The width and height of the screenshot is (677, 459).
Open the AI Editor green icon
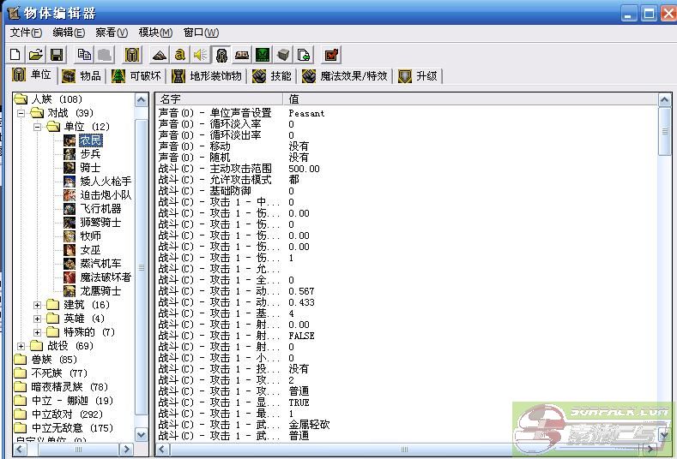263,55
